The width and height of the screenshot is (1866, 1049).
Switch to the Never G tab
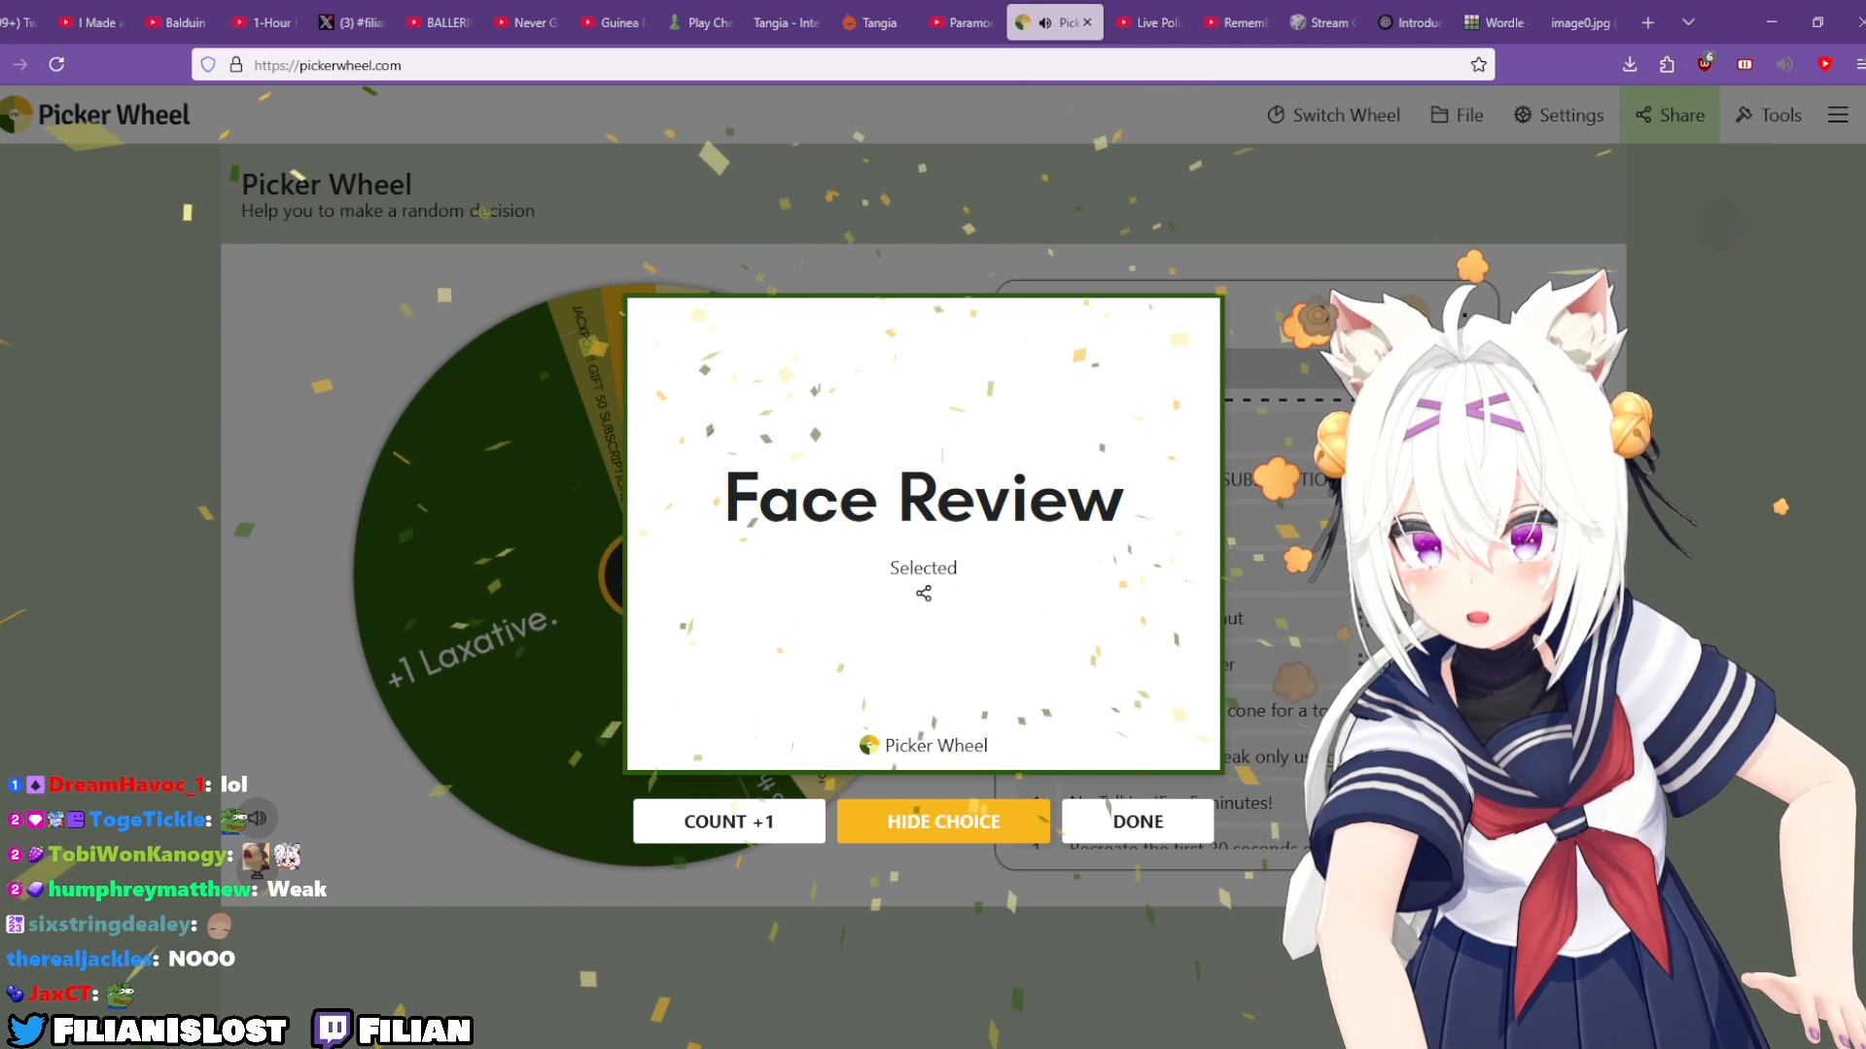tap(526, 22)
